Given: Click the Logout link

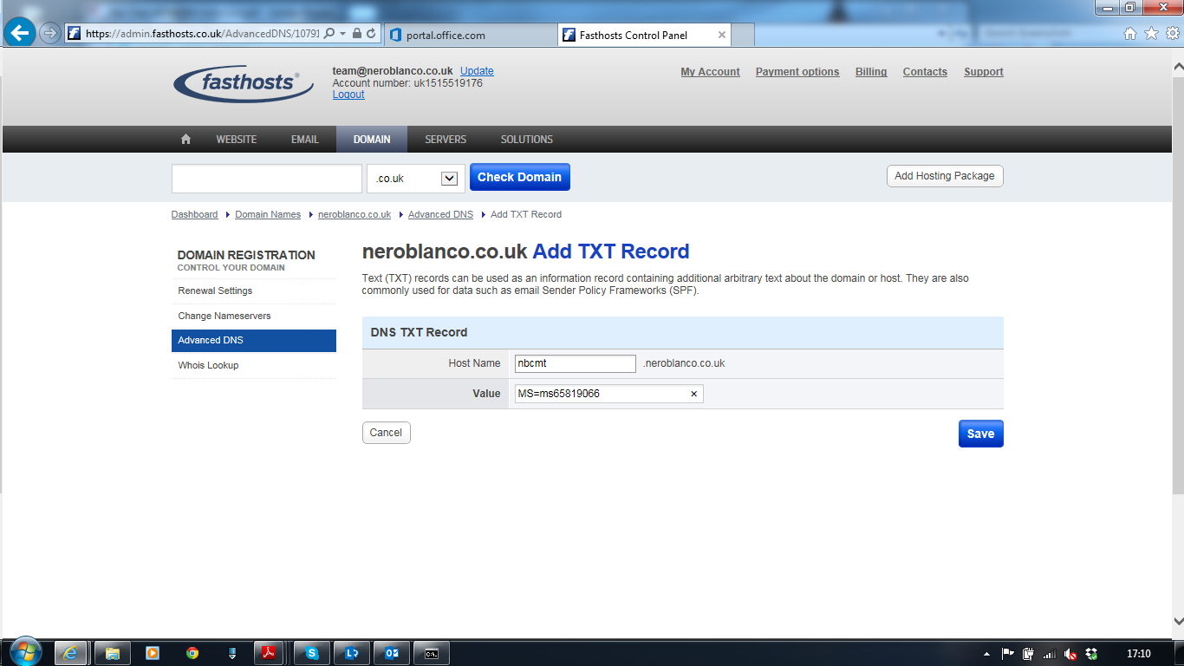Looking at the screenshot, I should click(348, 95).
